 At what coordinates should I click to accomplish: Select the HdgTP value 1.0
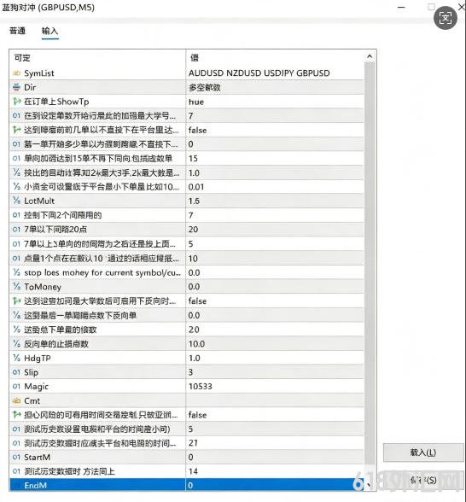tap(275, 358)
